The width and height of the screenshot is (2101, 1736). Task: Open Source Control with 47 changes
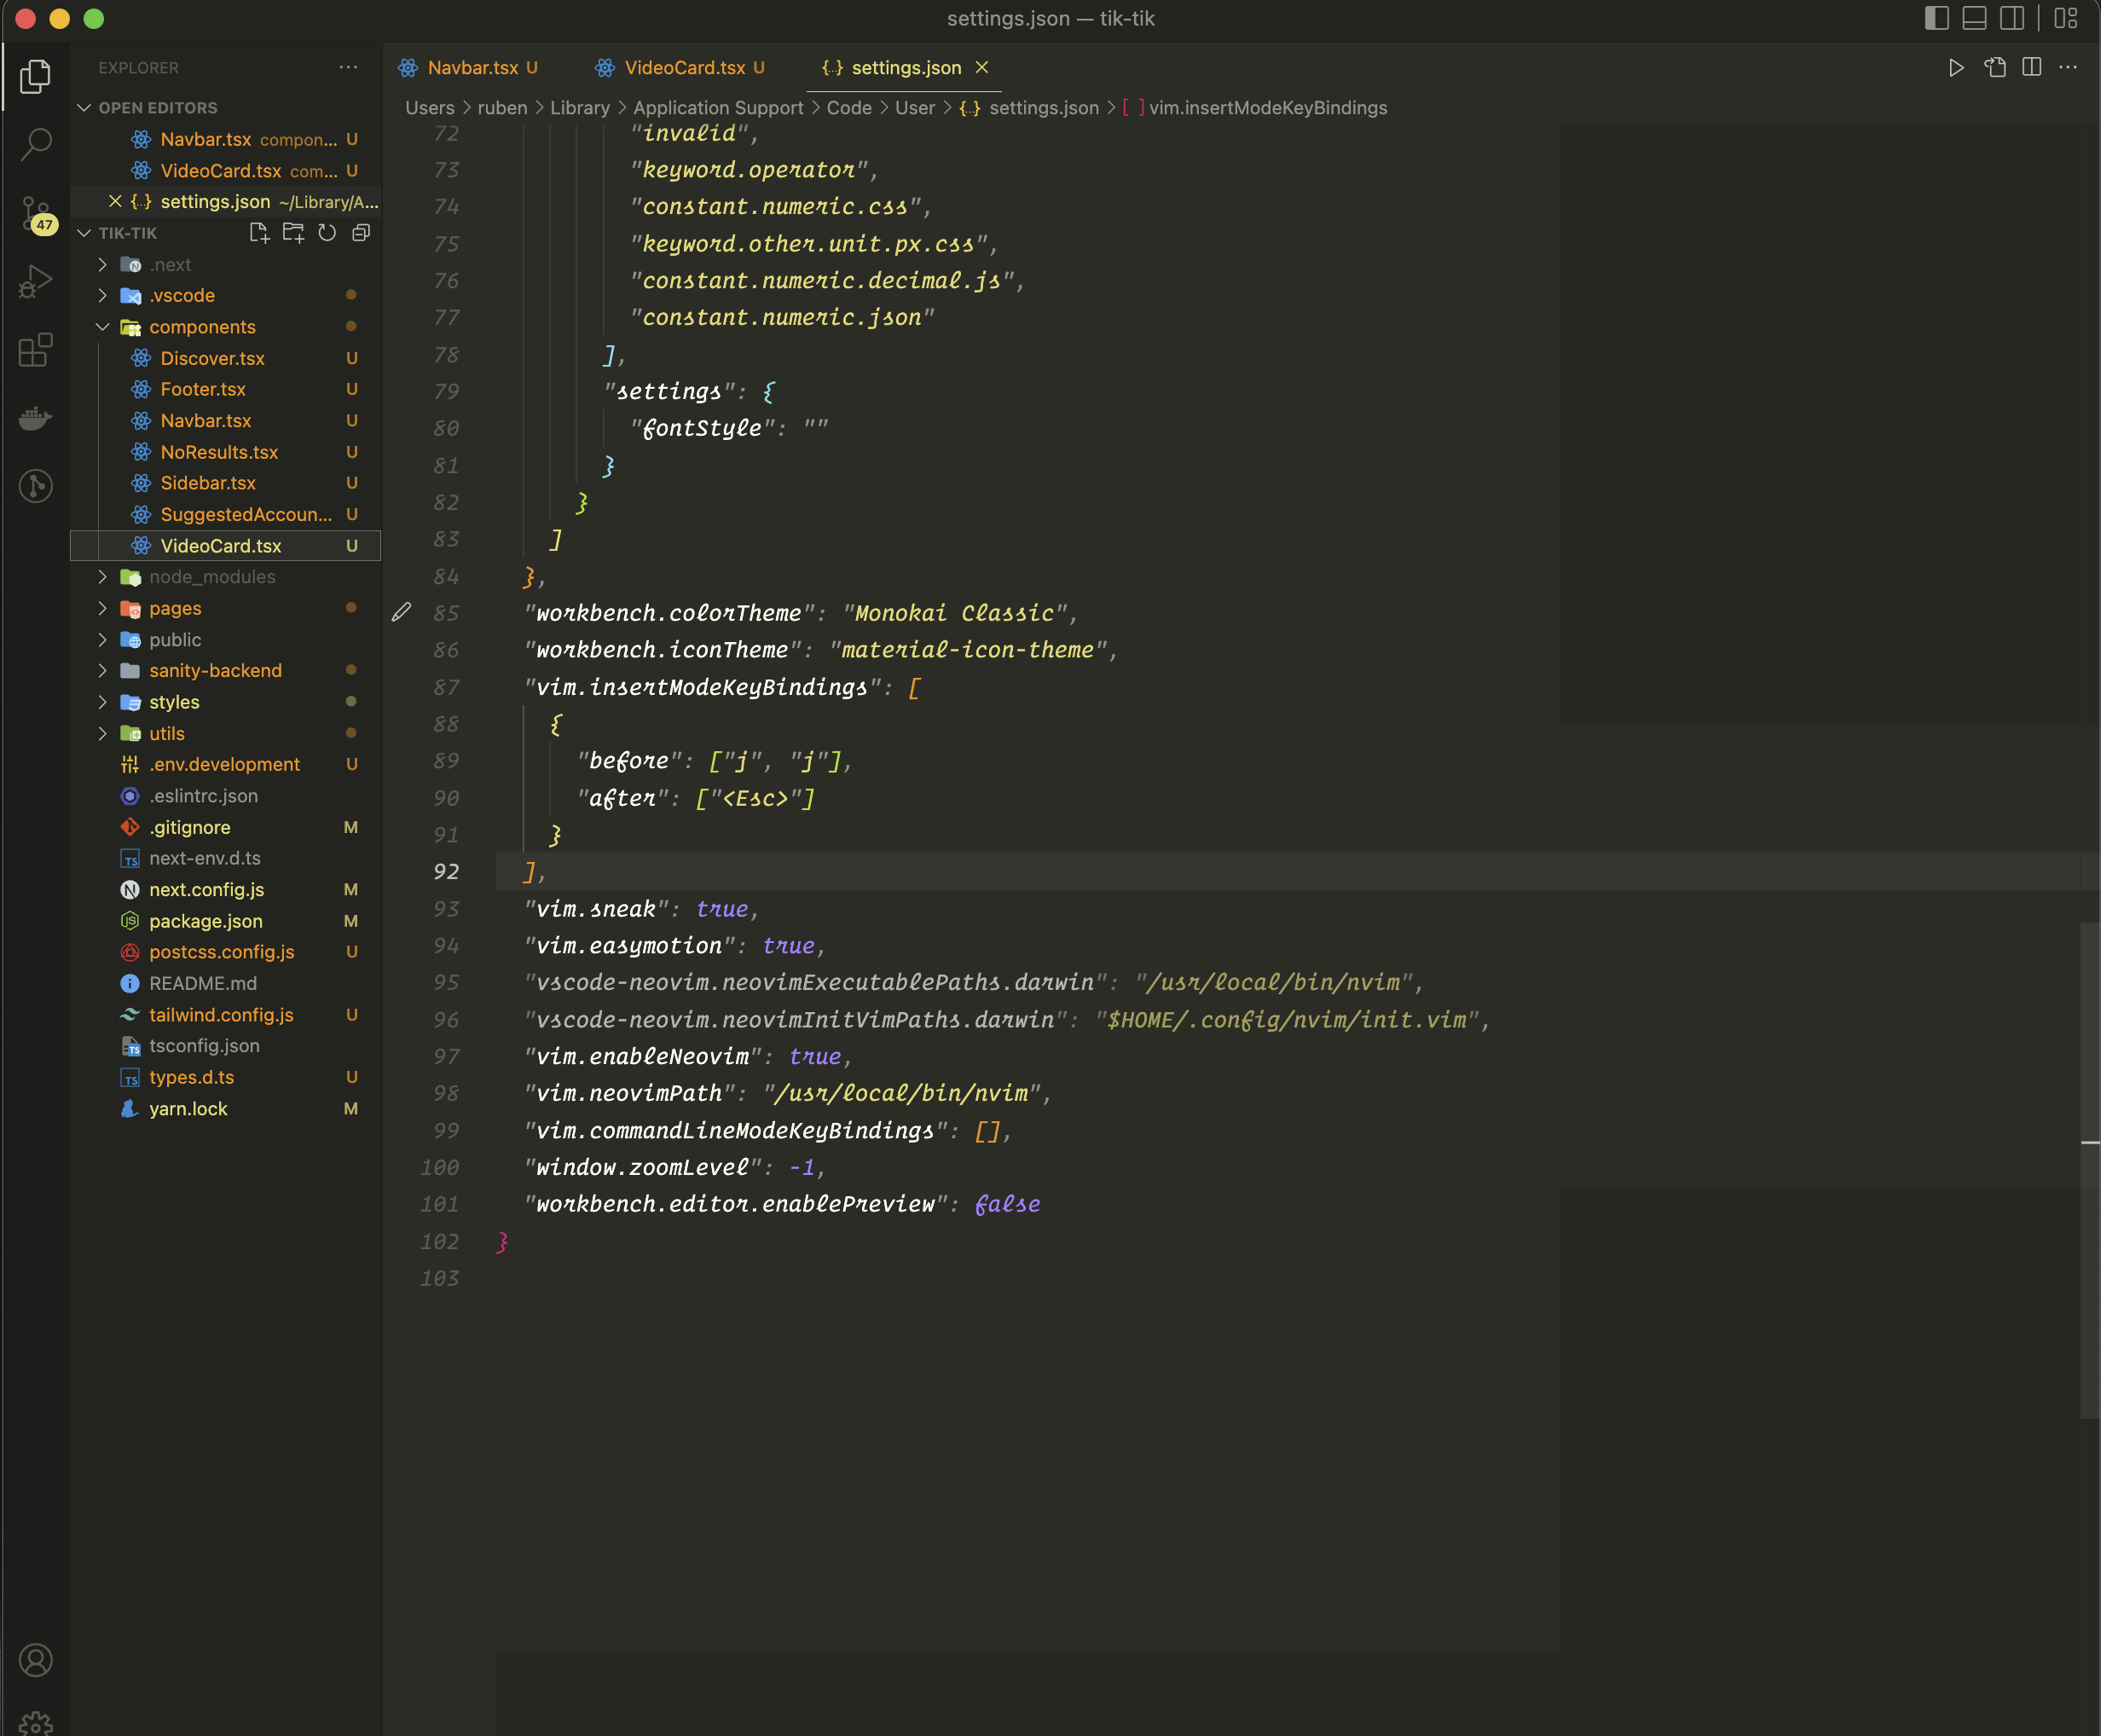click(37, 214)
